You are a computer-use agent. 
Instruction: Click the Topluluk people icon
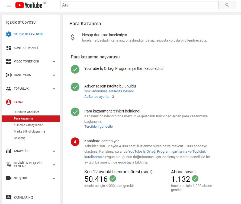coord(9,89)
